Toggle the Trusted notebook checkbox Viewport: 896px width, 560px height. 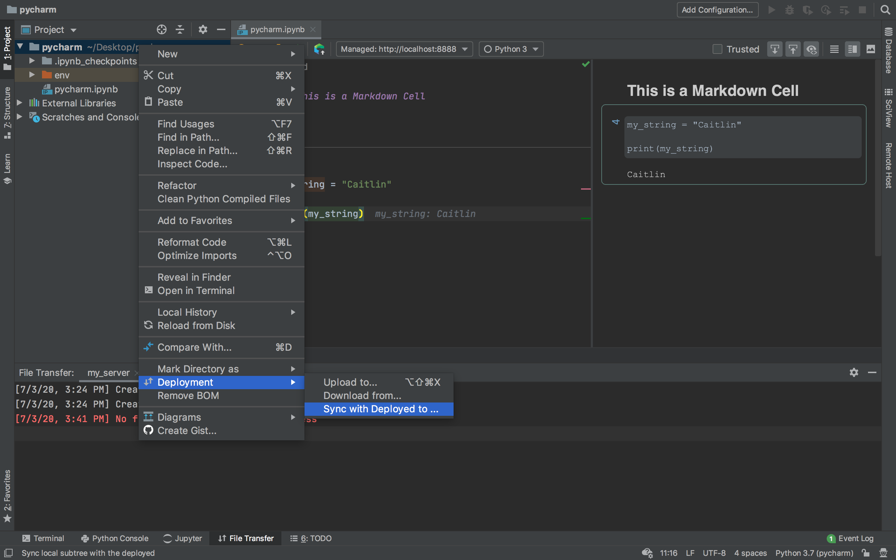point(717,49)
